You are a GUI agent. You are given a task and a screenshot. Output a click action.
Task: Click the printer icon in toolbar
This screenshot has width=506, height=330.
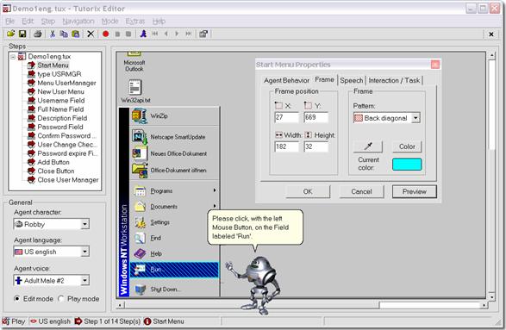38,34
